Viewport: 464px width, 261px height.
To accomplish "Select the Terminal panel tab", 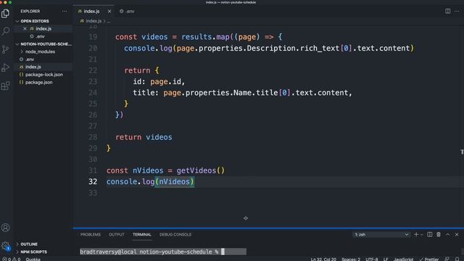I will (142, 234).
